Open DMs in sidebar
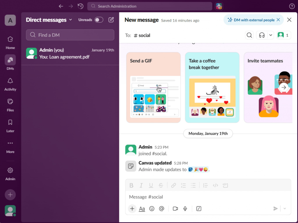The image size is (298, 223). [10, 63]
